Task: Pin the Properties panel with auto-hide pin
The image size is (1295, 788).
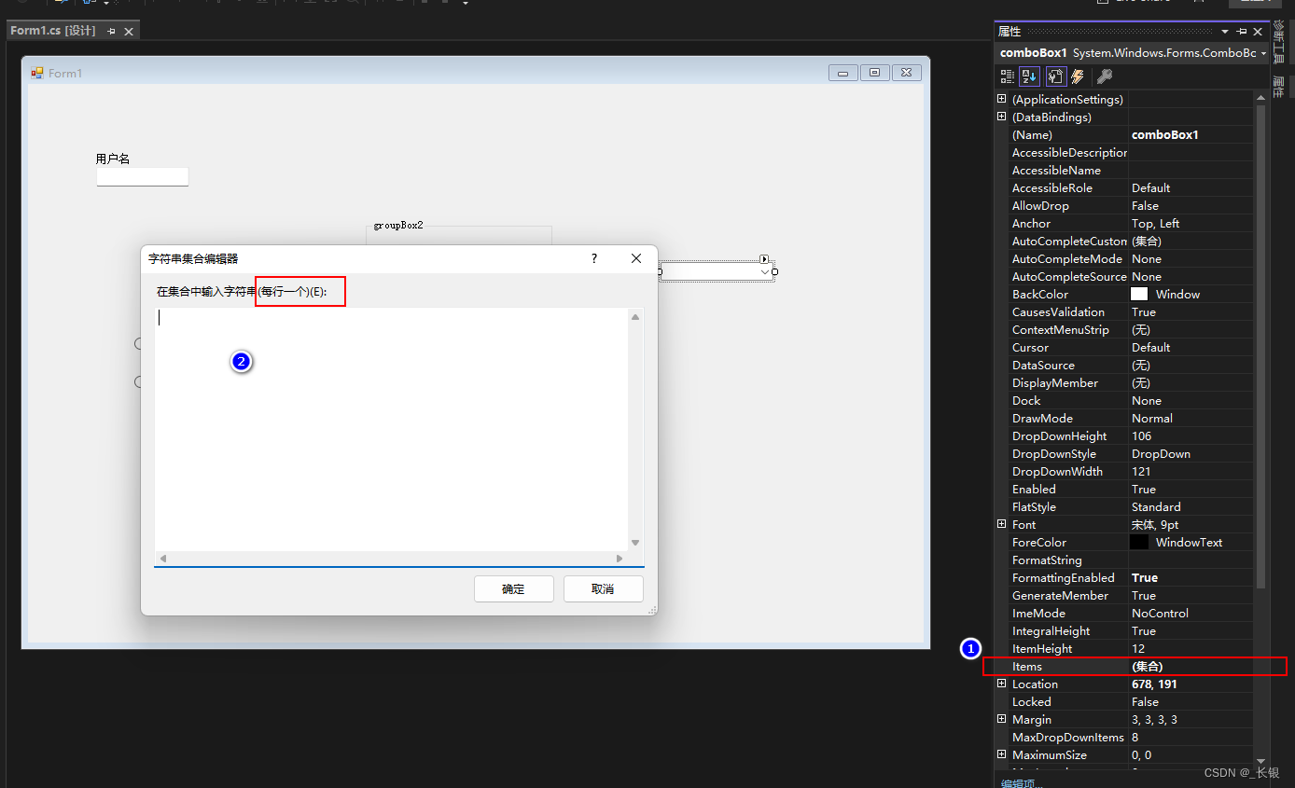Action: point(1242,32)
